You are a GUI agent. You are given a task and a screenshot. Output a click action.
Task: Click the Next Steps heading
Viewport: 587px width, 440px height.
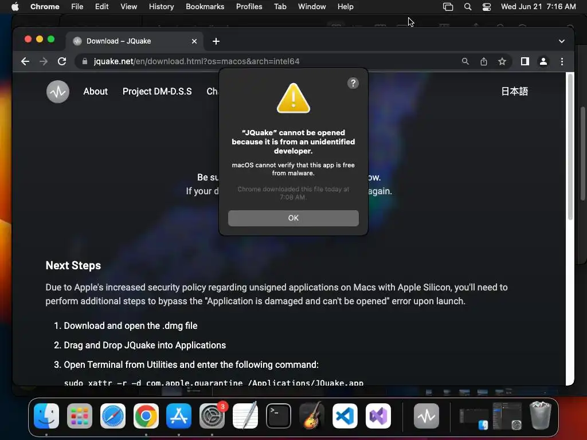[73, 265]
